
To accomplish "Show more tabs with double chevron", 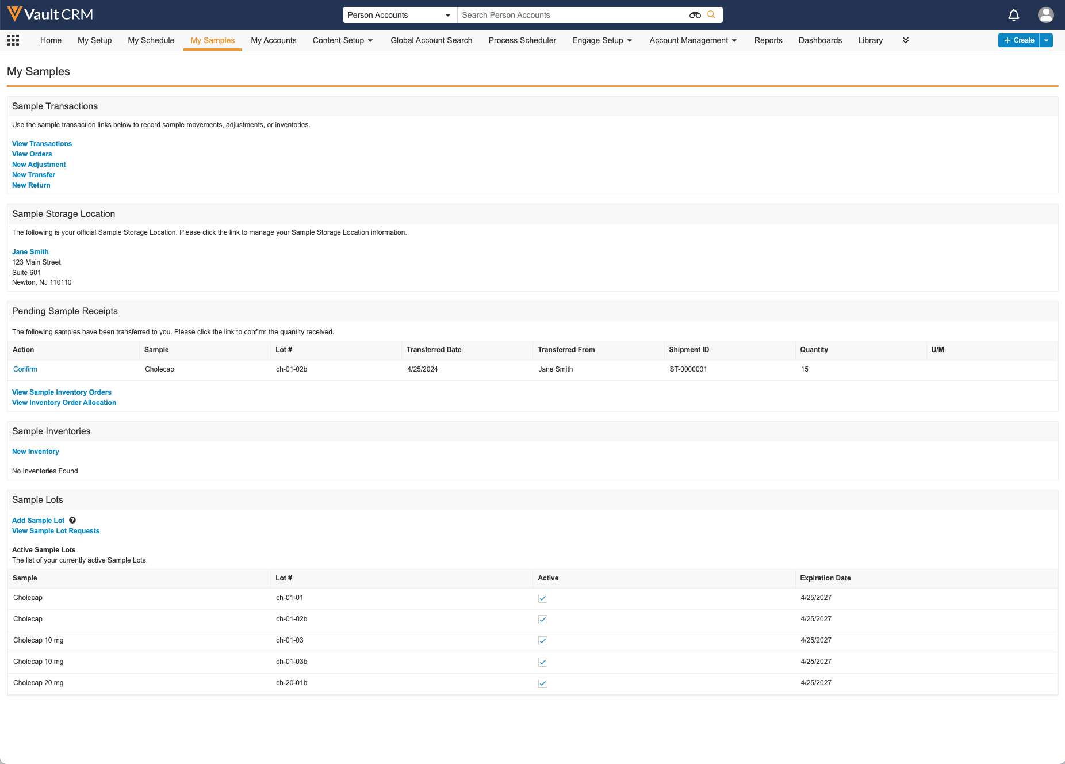I will click(x=906, y=40).
